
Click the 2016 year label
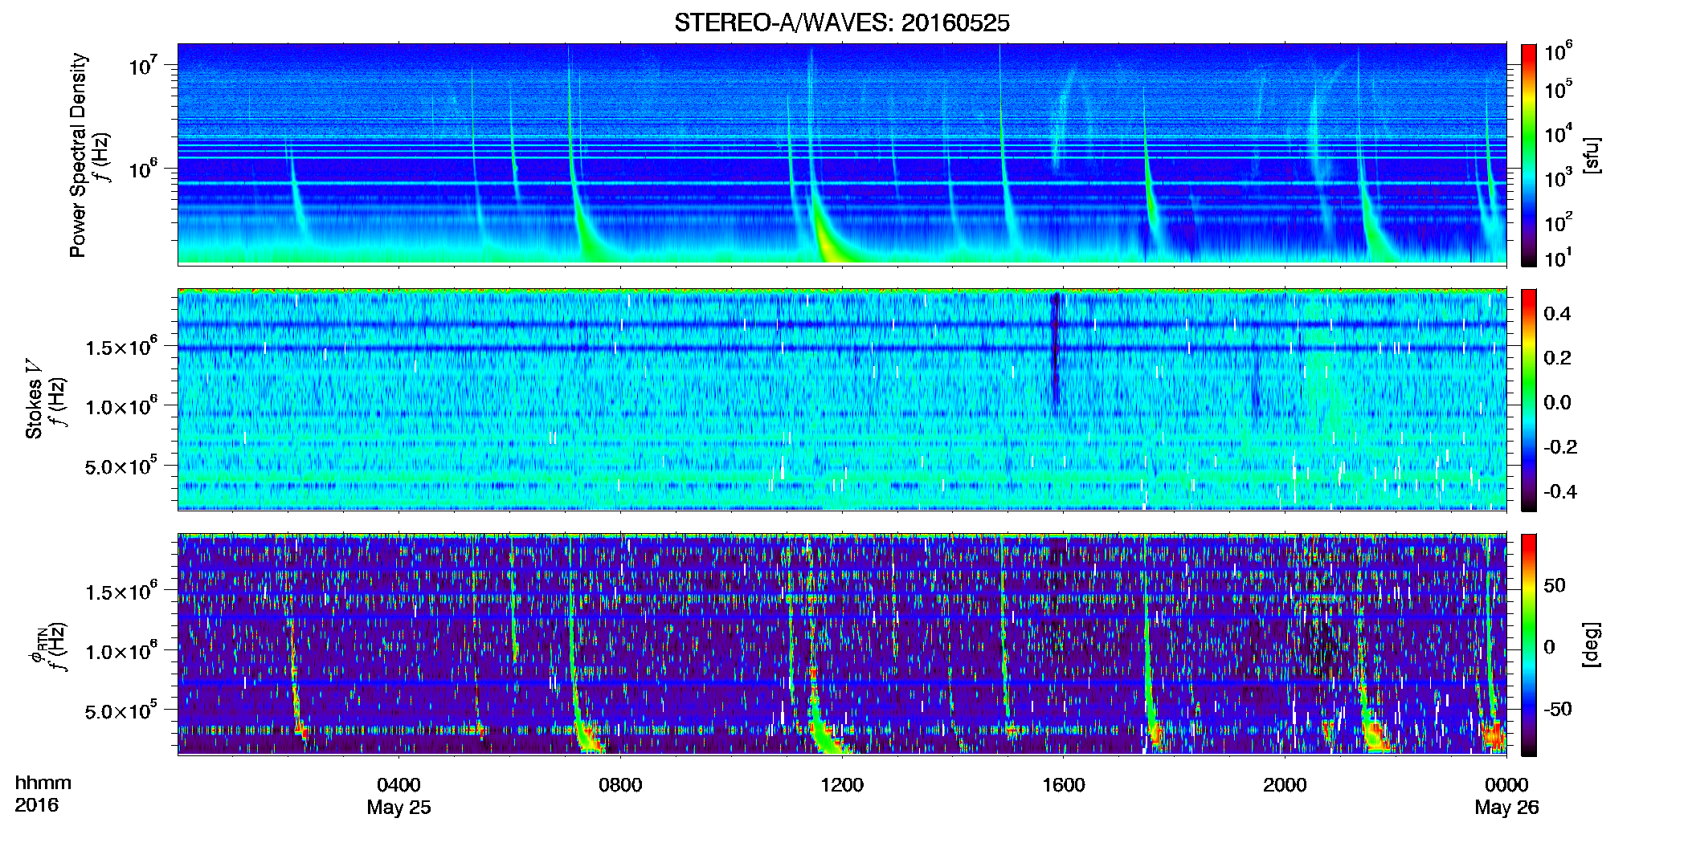click(x=36, y=805)
